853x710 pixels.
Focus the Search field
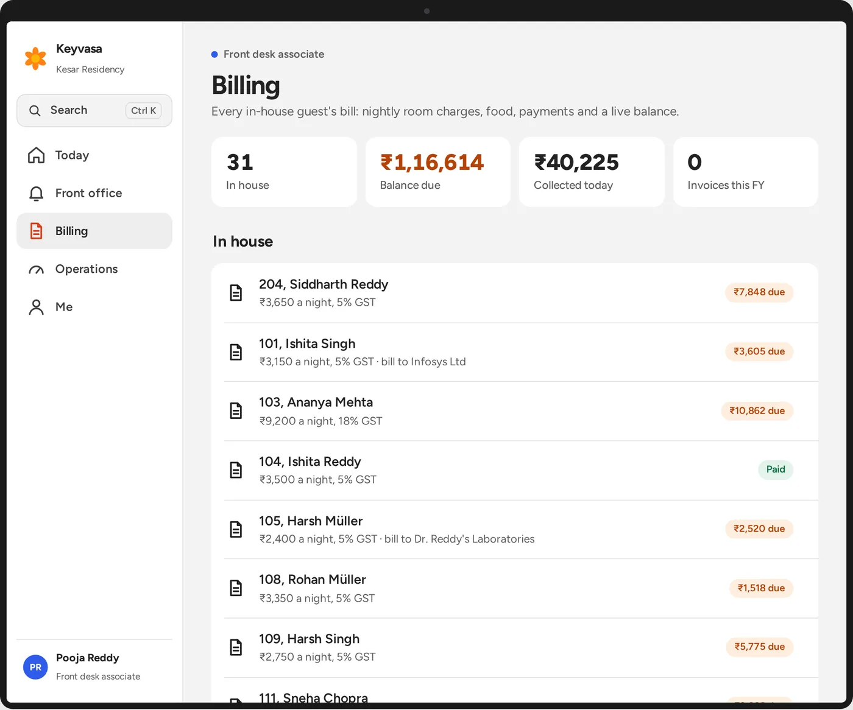(x=94, y=110)
